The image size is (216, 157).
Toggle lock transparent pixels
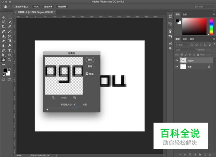(x=182, y=55)
